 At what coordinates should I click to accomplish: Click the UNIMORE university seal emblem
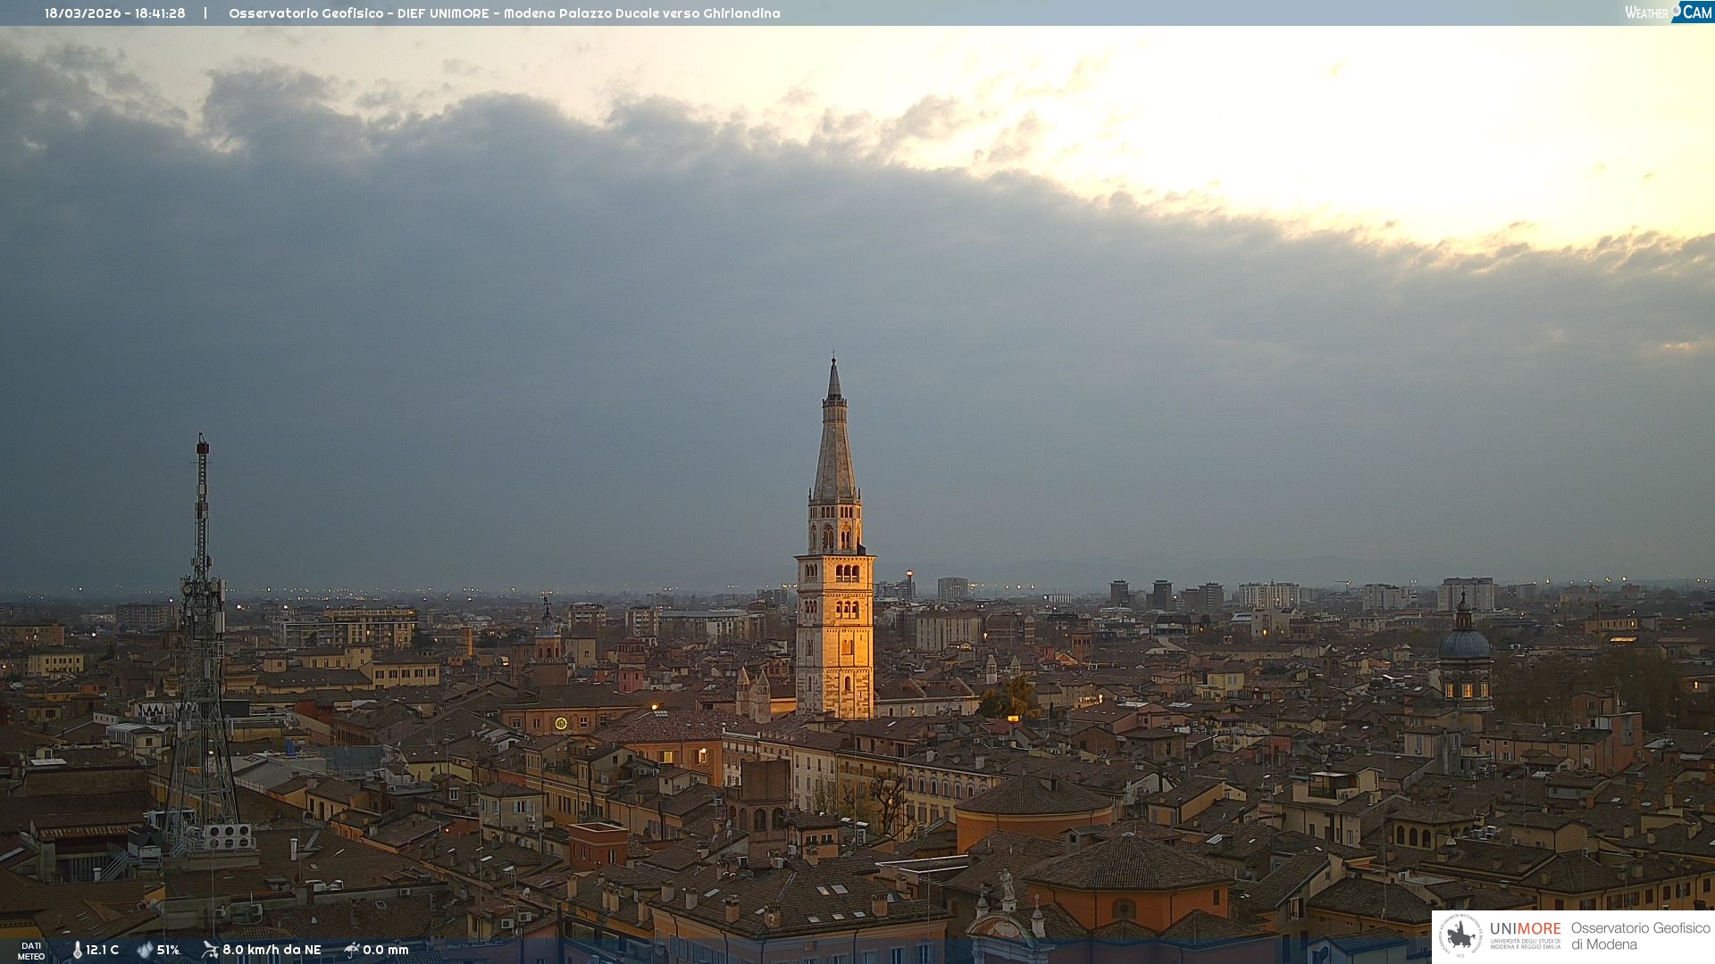pos(1460,935)
